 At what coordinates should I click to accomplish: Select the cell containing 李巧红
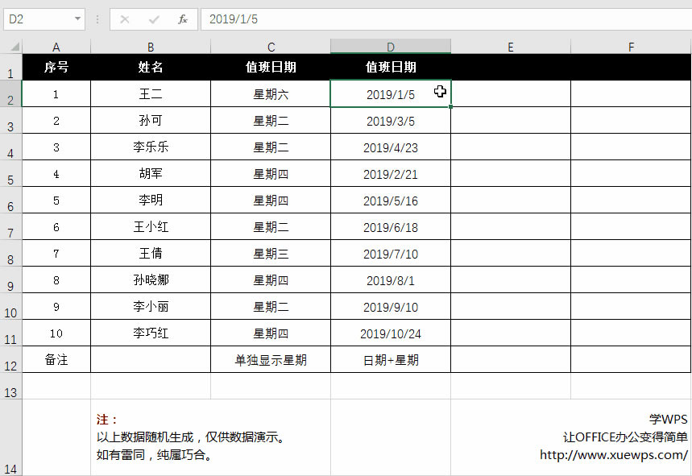tap(149, 333)
